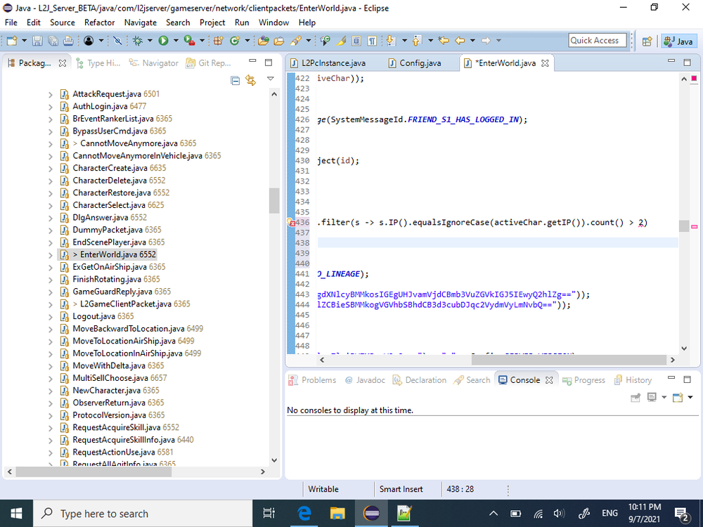
Task: Switch to the Config.java editor tab
Action: 420,63
